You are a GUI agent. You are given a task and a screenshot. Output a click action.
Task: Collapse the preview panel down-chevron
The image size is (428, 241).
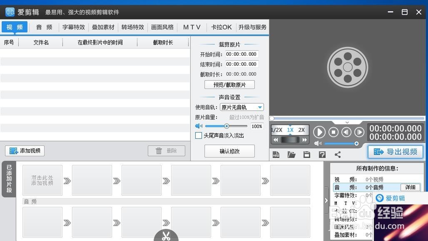coord(347,122)
